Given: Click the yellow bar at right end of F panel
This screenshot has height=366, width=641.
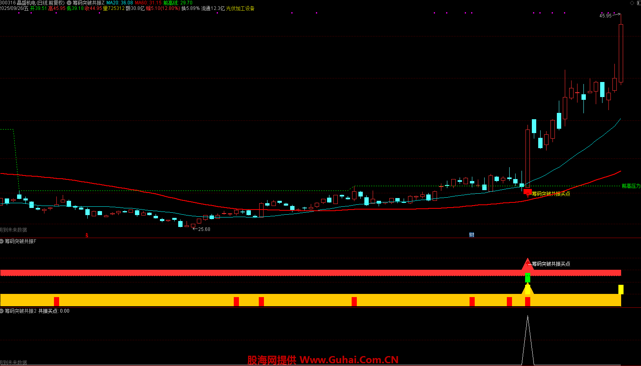Looking at the screenshot, I should tap(621, 290).
